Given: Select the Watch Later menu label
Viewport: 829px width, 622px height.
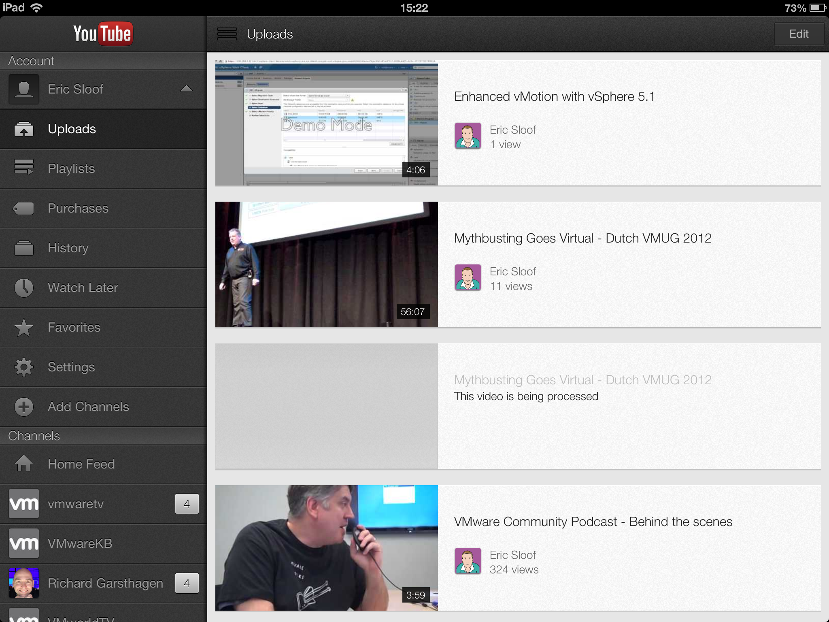Looking at the screenshot, I should [83, 288].
